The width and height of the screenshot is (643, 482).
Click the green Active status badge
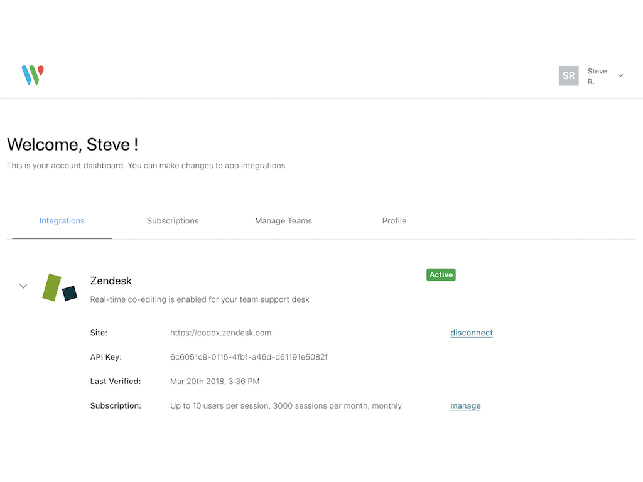(x=441, y=275)
